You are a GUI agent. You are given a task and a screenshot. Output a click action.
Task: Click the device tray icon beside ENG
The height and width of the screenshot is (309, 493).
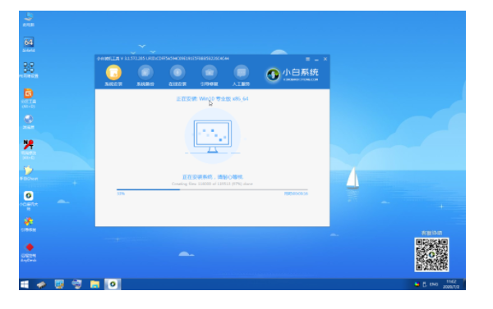[x=425, y=284]
